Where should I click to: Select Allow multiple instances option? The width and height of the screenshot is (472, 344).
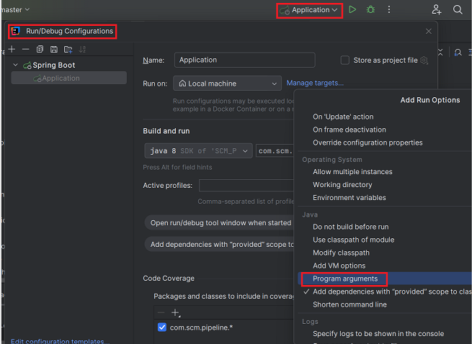[x=352, y=172]
